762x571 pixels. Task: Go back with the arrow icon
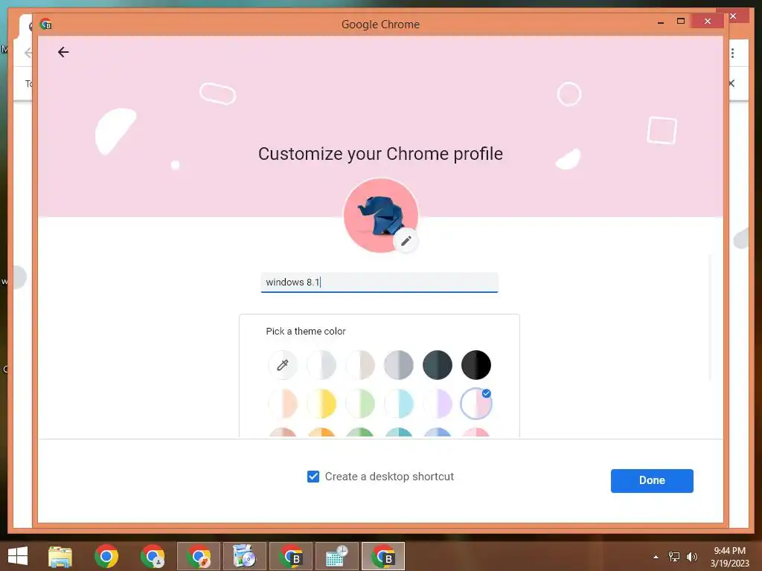pyautogui.click(x=63, y=52)
